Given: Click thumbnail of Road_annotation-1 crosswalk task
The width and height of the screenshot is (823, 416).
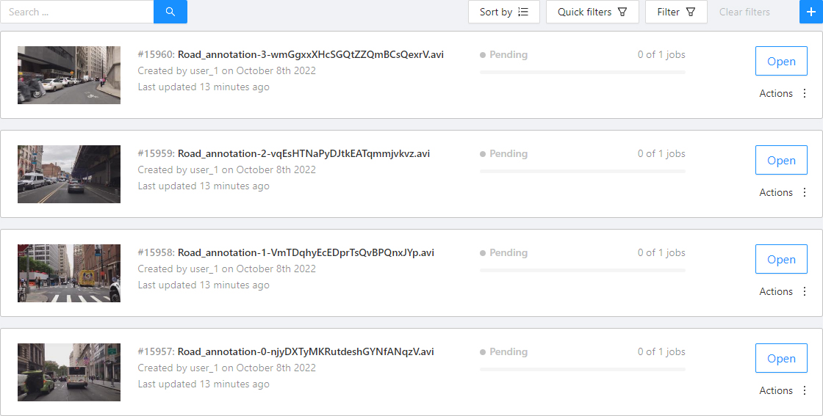Looking at the screenshot, I should pos(69,273).
